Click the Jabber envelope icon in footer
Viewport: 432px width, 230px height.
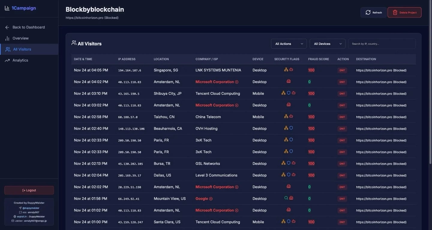(x=13, y=221)
